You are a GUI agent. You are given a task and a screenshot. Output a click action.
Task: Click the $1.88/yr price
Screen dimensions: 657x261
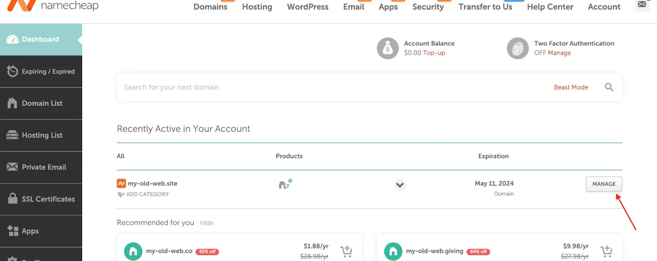click(x=316, y=246)
